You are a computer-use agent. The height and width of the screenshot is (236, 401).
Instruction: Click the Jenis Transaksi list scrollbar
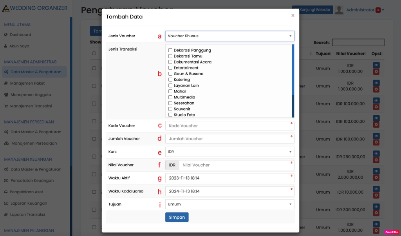[293, 81]
